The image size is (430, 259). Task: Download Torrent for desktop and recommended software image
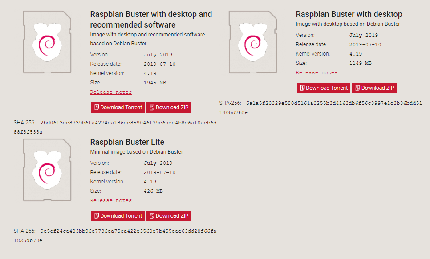(x=118, y=108)
